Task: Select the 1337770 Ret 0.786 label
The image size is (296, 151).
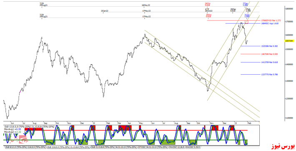Action: coord(269,75)
